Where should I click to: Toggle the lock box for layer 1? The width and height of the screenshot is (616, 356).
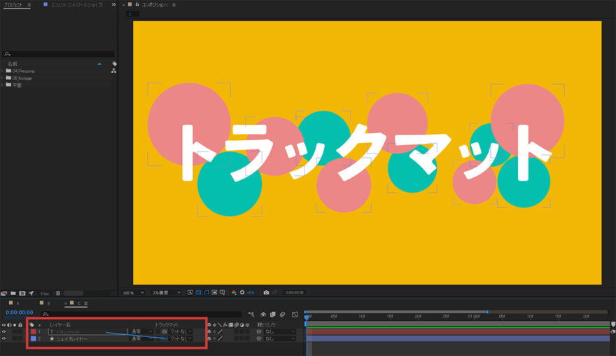tap(20, 331)
